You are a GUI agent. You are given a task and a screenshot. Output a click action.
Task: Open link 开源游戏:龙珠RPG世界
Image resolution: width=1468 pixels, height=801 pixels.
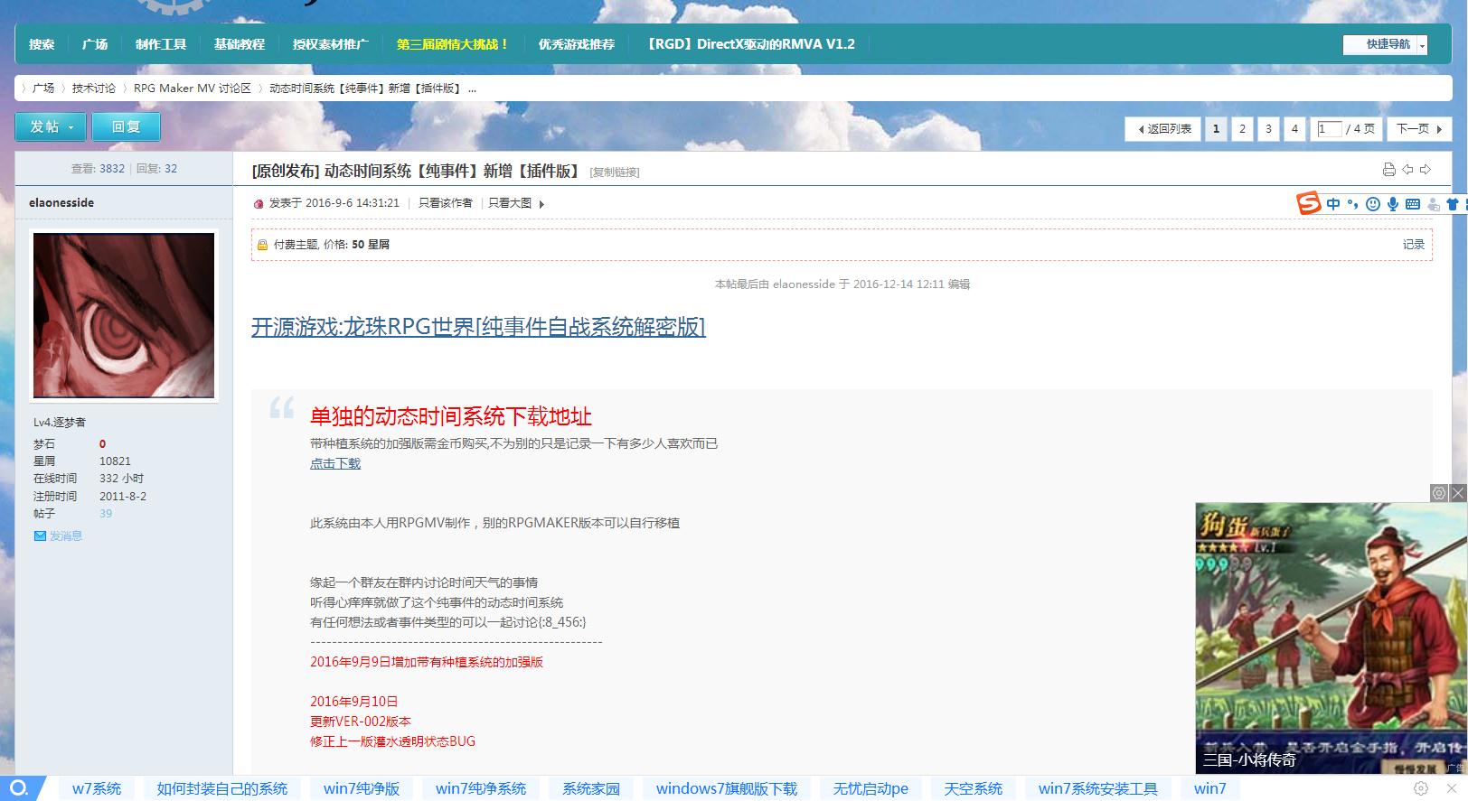pyautogui.click(x=478, y=327)
